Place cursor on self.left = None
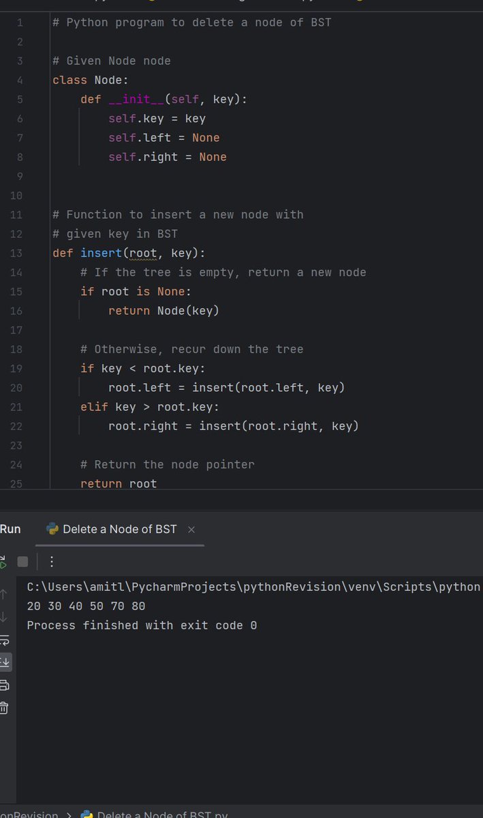 coord(163,138)
